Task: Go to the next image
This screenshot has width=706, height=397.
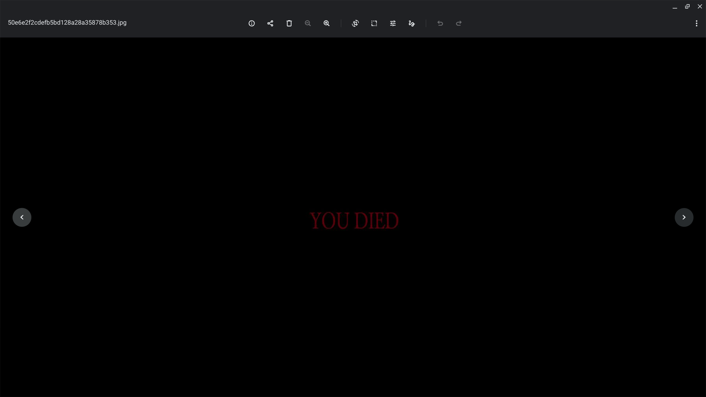Action: [x=684, y=217]
